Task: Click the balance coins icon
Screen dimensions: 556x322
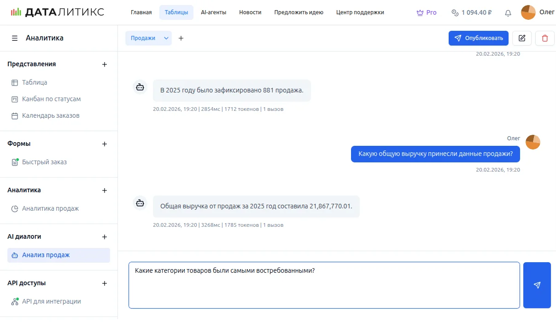Action: pyautogui.click(x=455, y=13)
